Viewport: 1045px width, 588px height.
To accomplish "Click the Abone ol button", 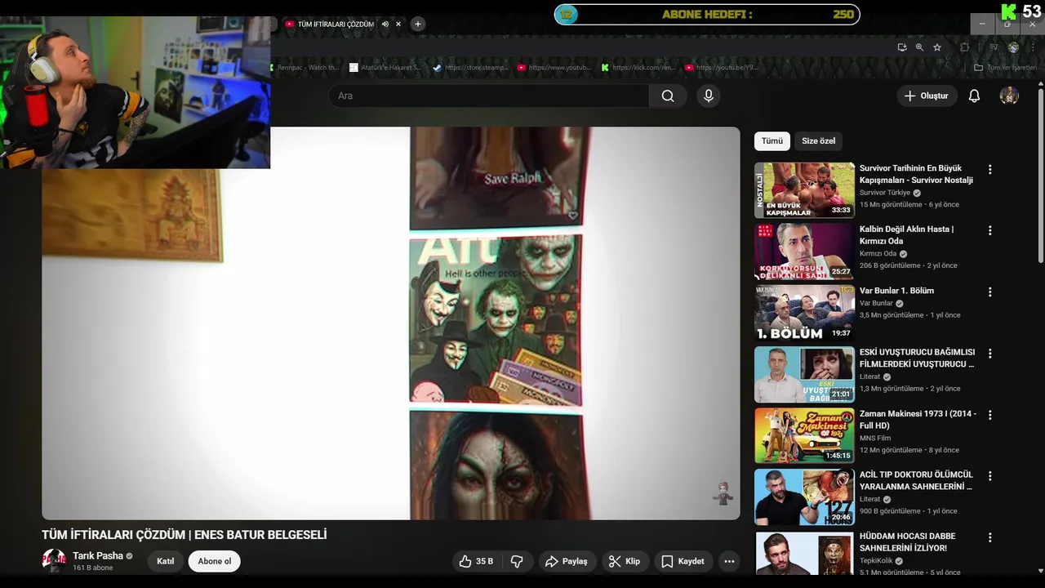I will tap(215, 561).
